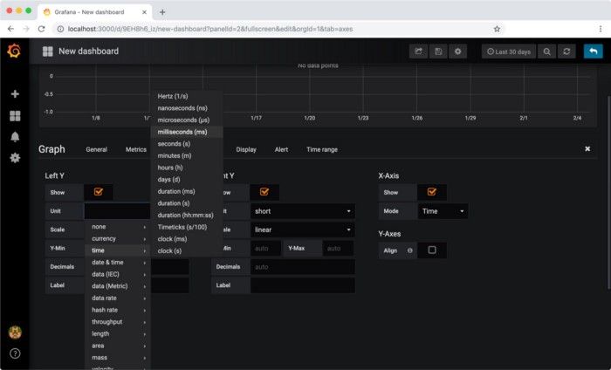The image size is (611, 370).
Task: Open the Grafana logo home menu
Action: coord(14,51)
